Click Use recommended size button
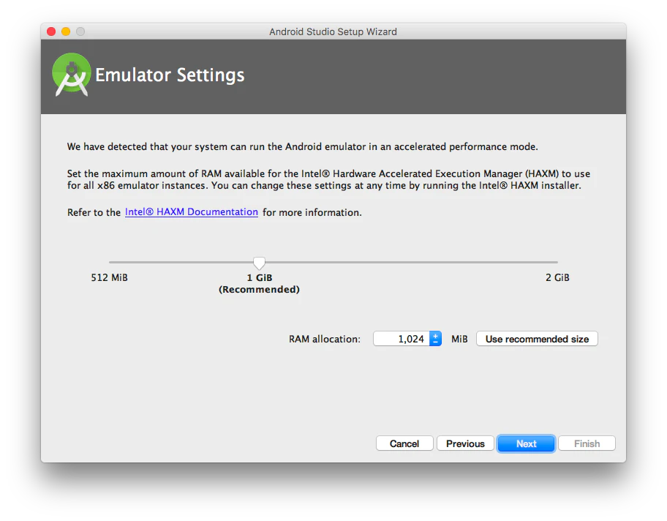 537,339
